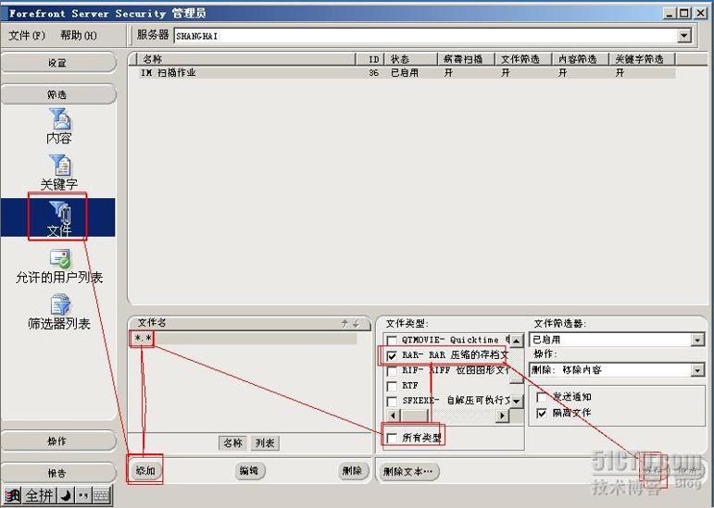Collapse the 筛选 sidebar section
The height and width of the screenshot is (508, 714).
tap(58, 94)
